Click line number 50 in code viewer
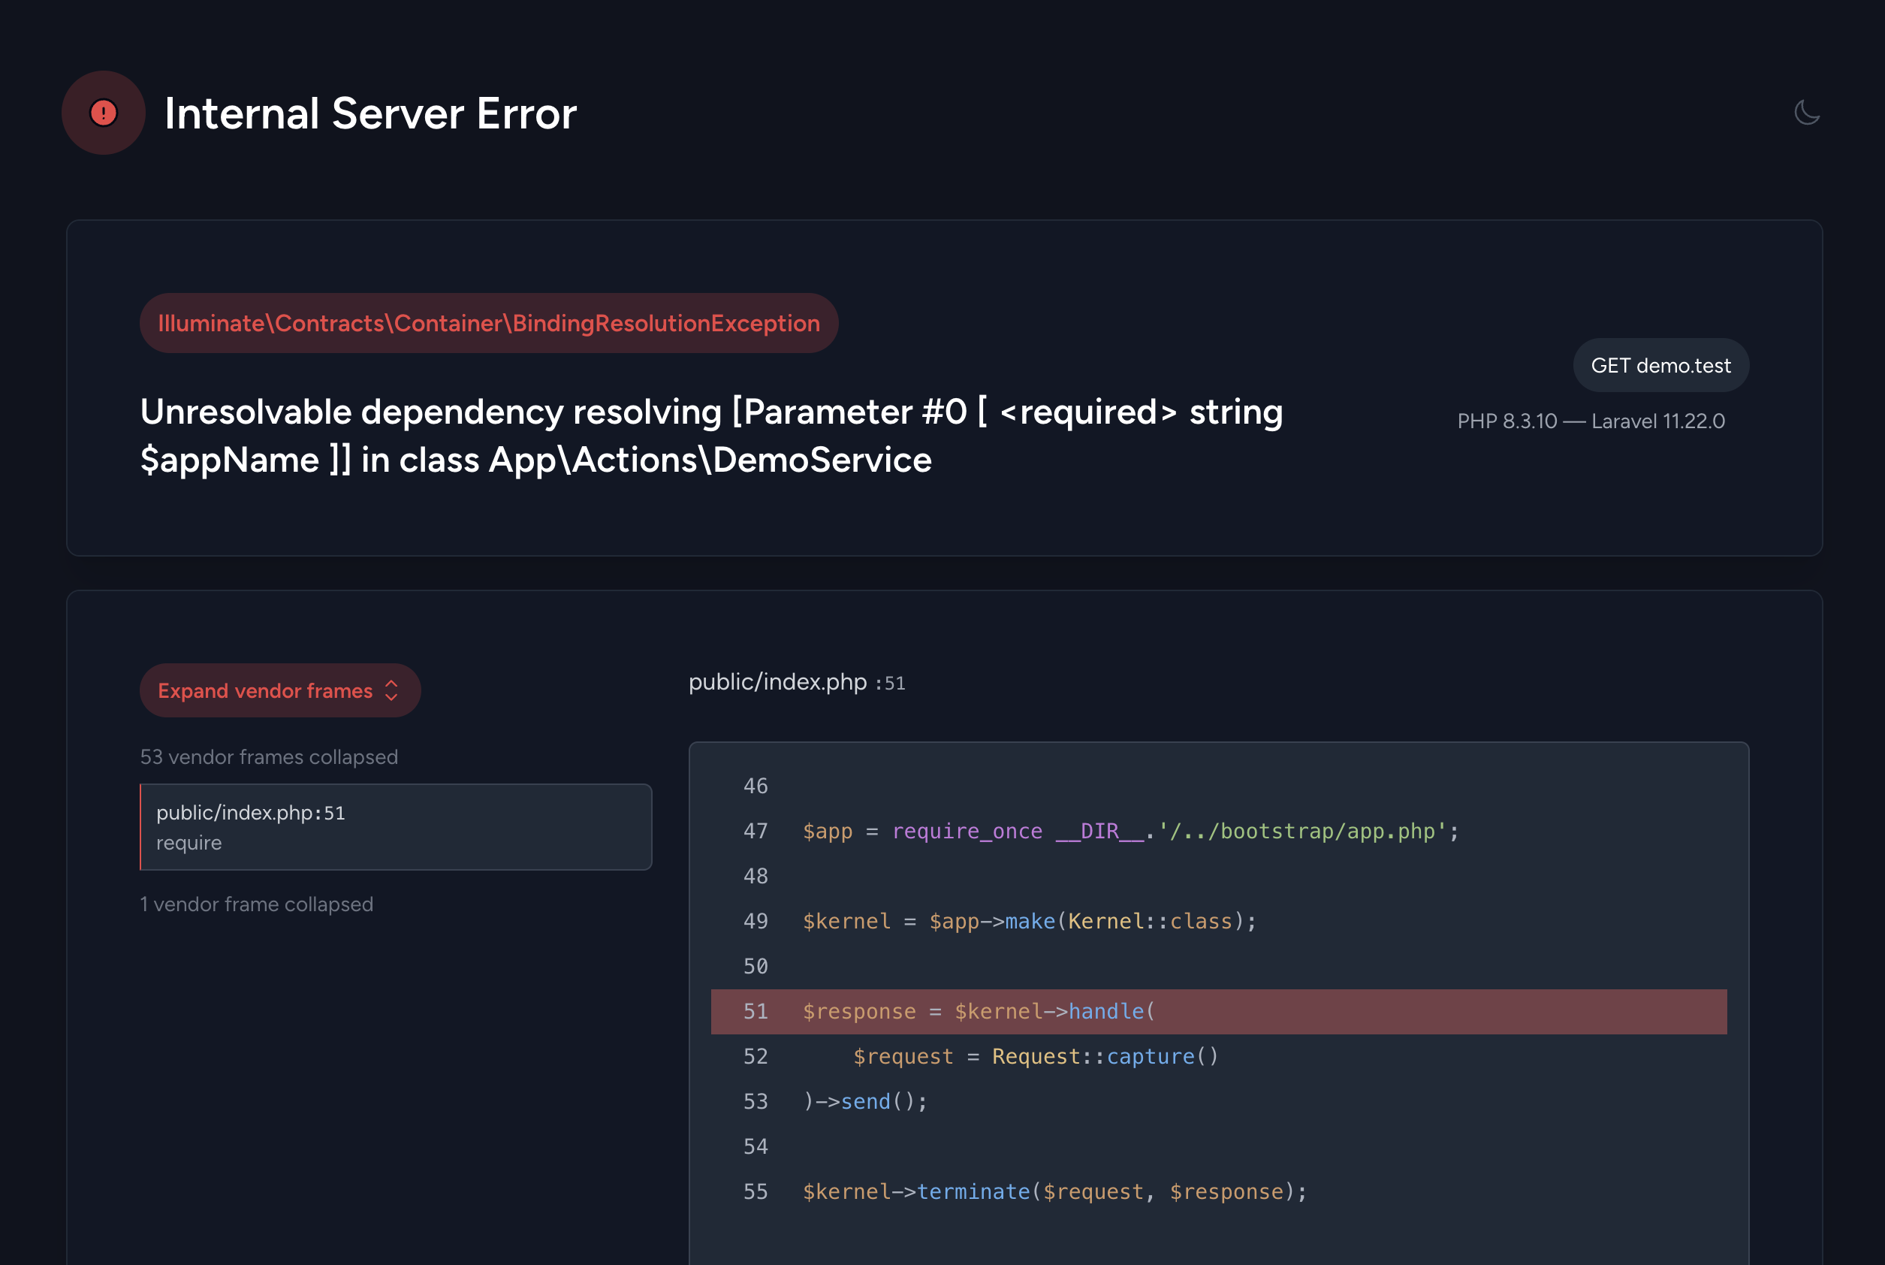The image size is (1885, 1265). point(756,967)
